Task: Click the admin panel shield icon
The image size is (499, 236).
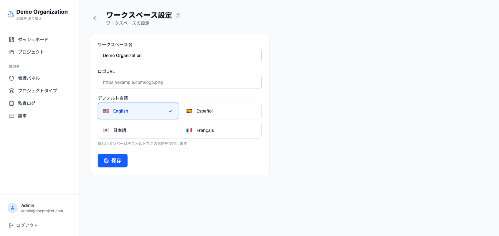Action: coord(12,78)
